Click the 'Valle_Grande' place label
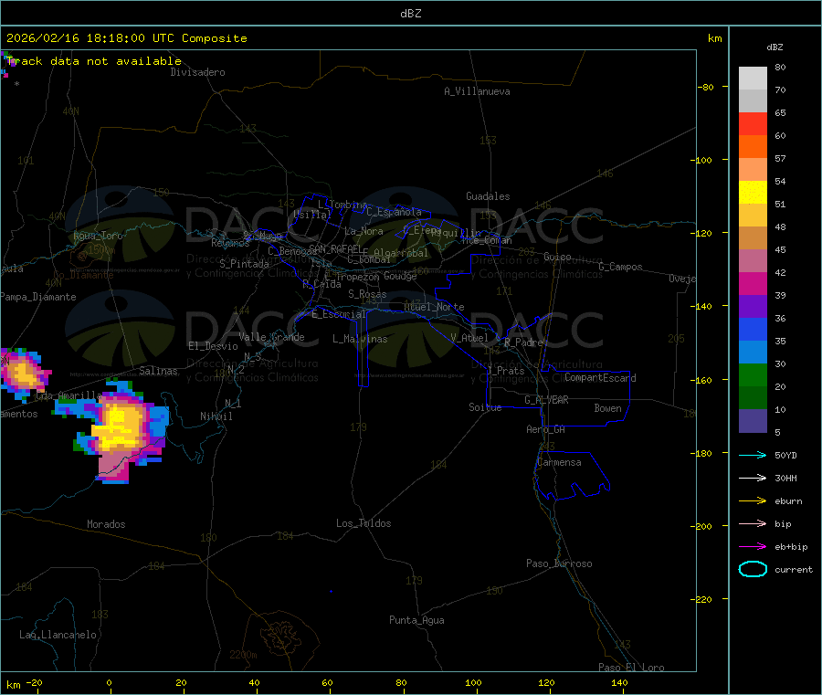Screen dimensions: 822x695 (271, 336)
